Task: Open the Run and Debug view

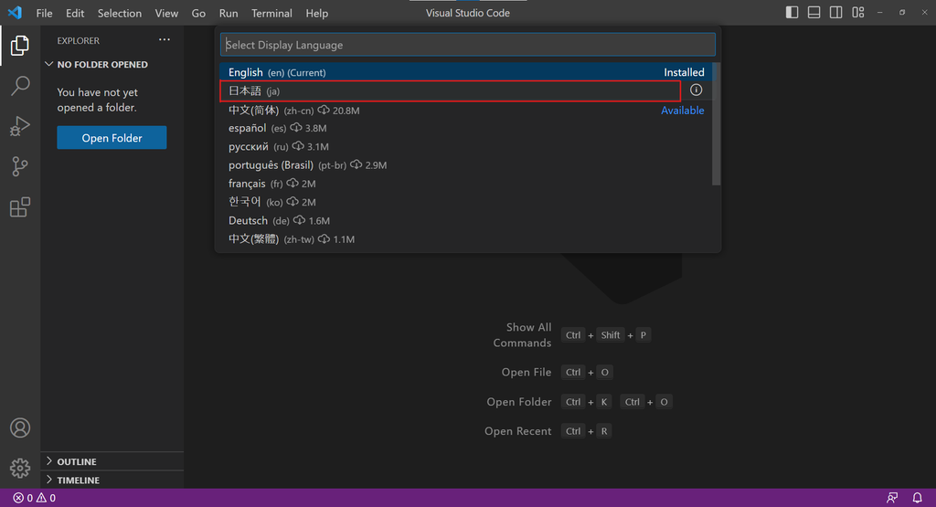Action: (19, 126)
